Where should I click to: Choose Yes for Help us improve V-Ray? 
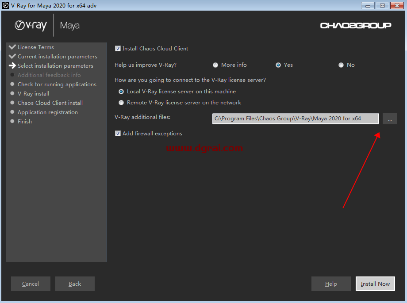278,65
